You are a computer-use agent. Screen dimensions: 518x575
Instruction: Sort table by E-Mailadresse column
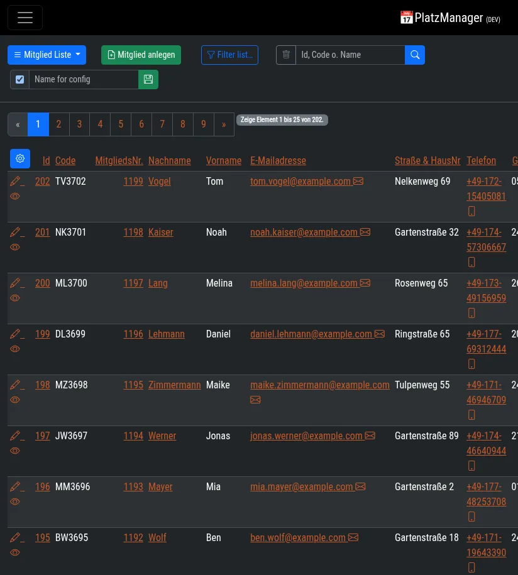click(278, 161)
